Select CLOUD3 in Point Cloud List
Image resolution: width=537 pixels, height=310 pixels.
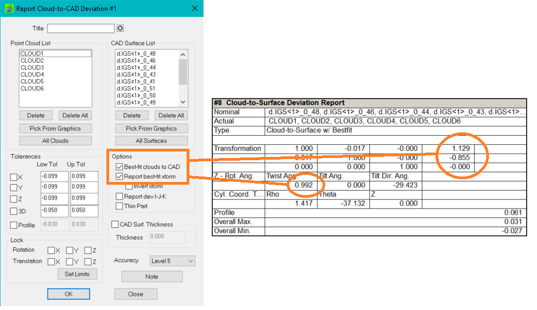click(32, 68)
